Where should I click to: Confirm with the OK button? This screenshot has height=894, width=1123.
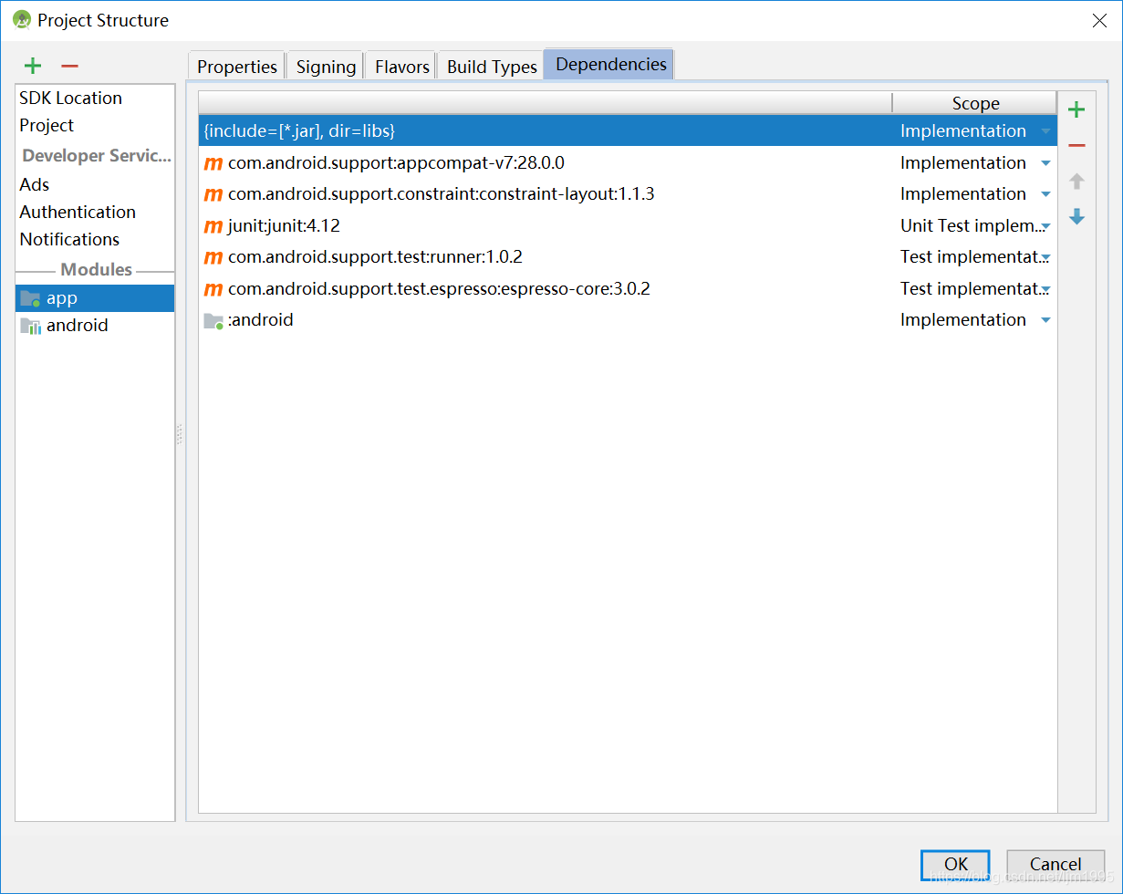(955, 864)
